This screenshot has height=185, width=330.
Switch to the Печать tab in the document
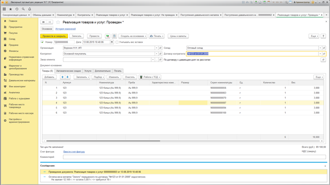[118, 71]
